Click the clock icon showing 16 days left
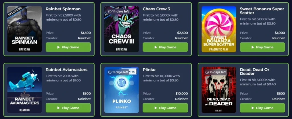The height and width of the screenshot is (119, 292). (207, 72)
